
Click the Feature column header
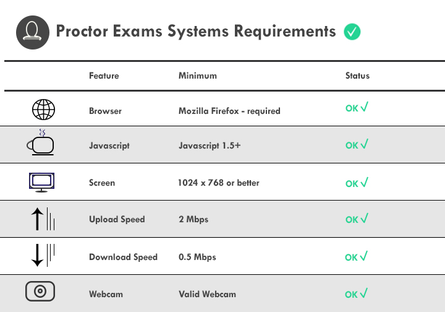[104, 76]
